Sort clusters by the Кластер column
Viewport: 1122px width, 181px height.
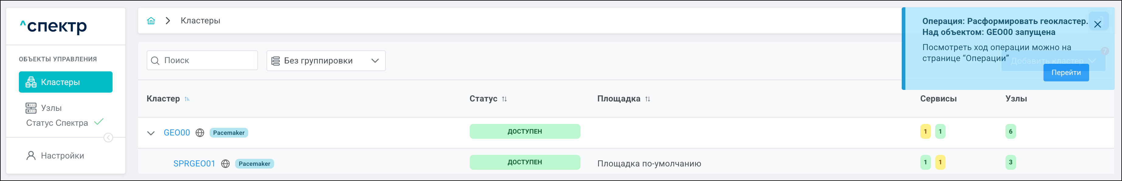coord(187,99)
